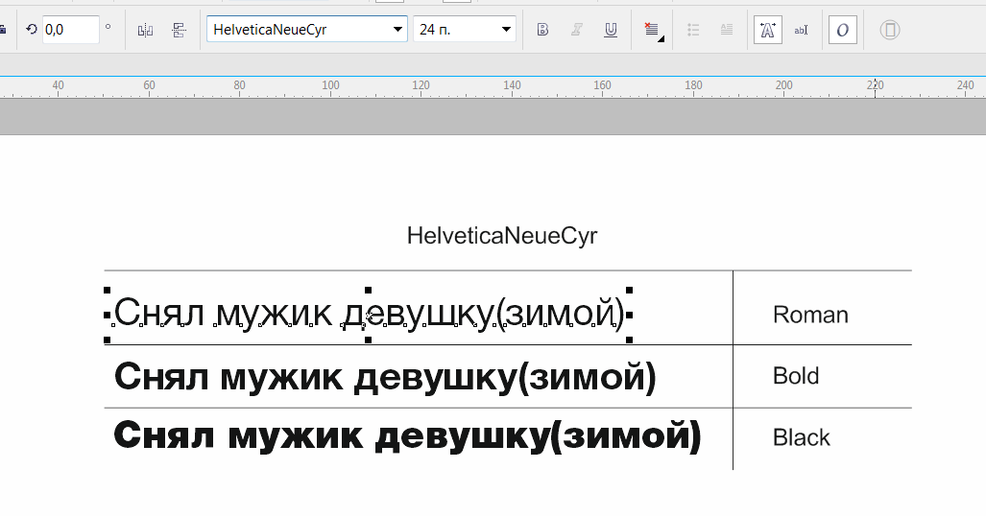Viewport: 986px width, 516px height.
Task: Click the right-middle selection handle of the text
Action: (x=630, y=315)
